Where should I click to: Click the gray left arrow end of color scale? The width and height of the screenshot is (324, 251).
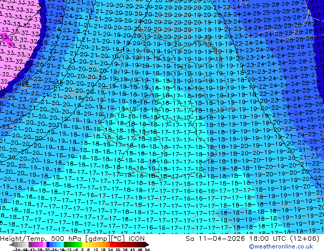coord(12,244)
